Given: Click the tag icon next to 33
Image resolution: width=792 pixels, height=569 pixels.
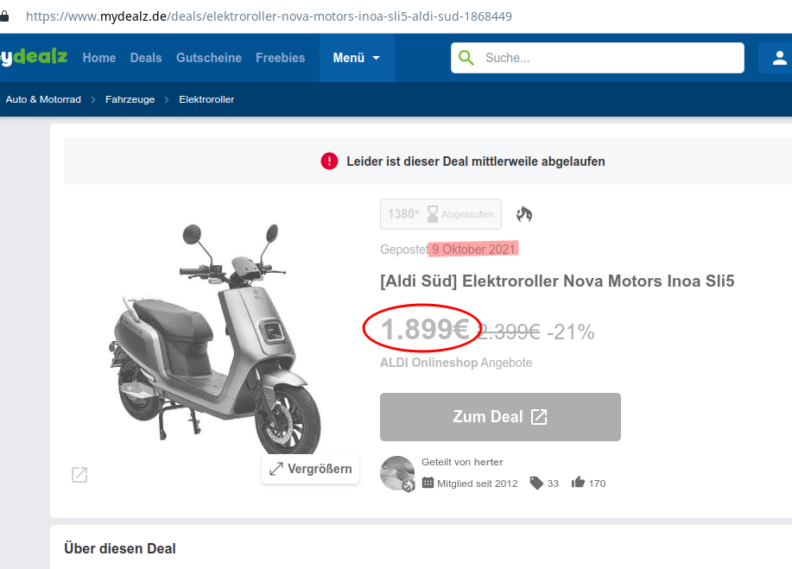Looking at the screenshot, I should 536,483.
